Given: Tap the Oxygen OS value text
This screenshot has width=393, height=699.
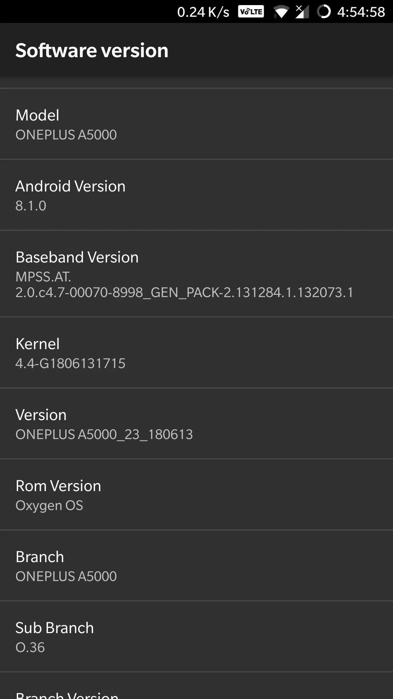Looking at the screenshot, I should point(49,505).
